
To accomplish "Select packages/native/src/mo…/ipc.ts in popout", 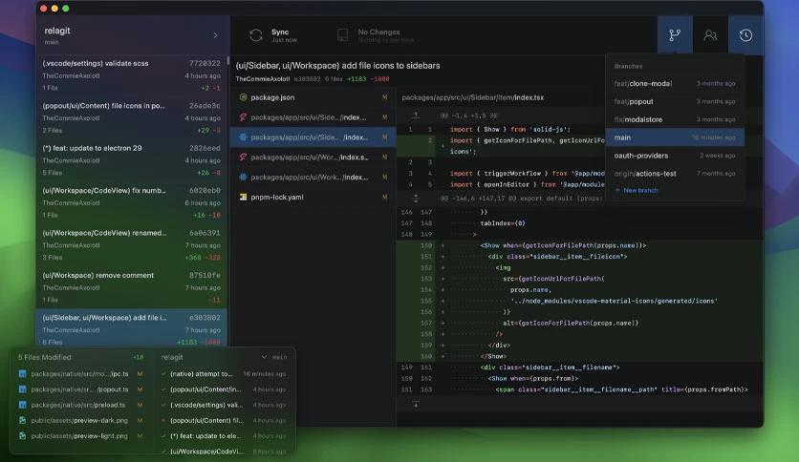I will pos(80,373).
